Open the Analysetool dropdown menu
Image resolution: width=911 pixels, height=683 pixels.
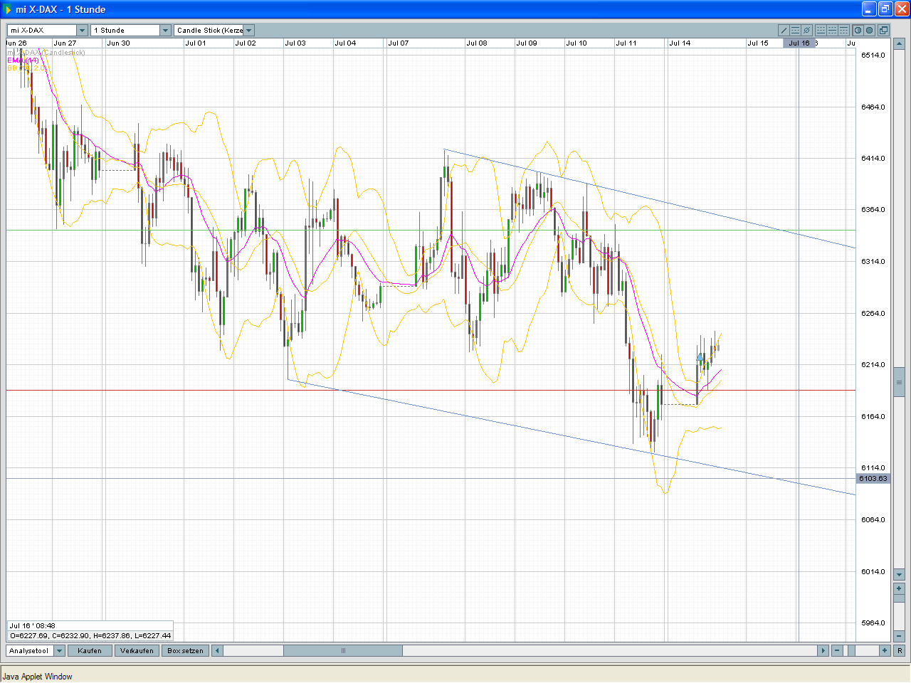point(59,651)
